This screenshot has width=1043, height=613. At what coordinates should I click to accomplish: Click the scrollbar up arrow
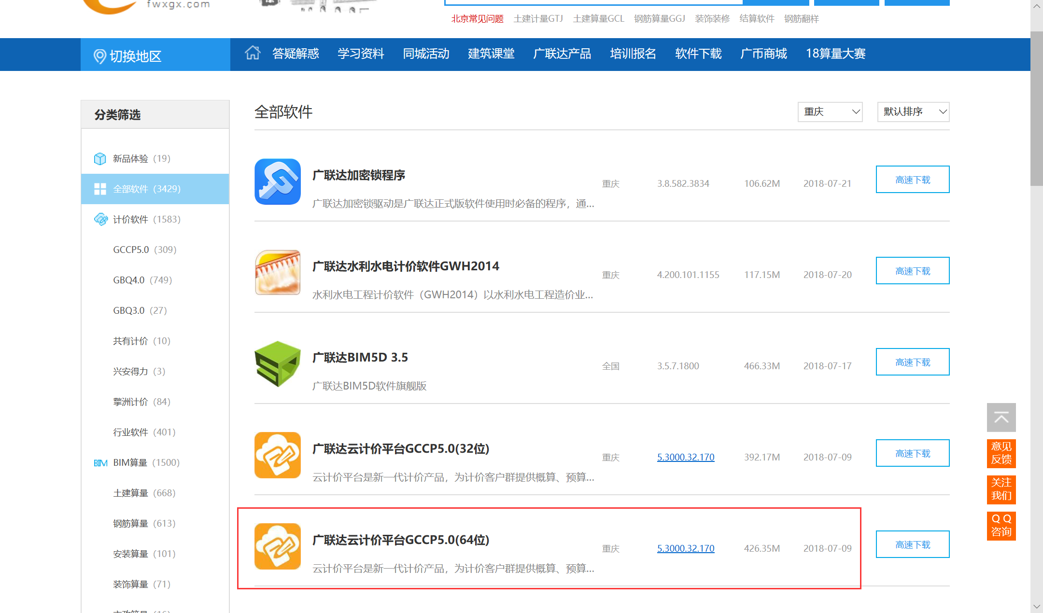[1037, 6]
